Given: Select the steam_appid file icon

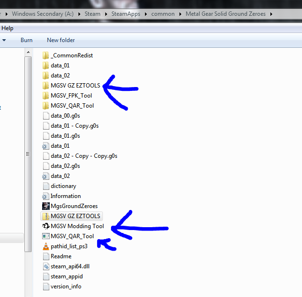Looking at the screenshot, I should click(x=46, y=276).
